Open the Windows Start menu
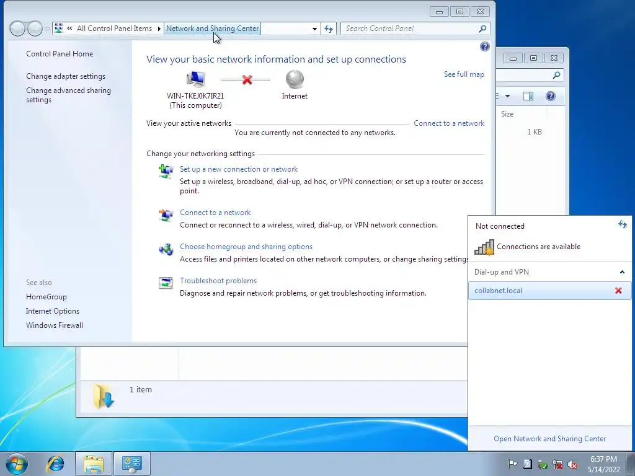This screenshot has width=635, height=476. (17, 464)
